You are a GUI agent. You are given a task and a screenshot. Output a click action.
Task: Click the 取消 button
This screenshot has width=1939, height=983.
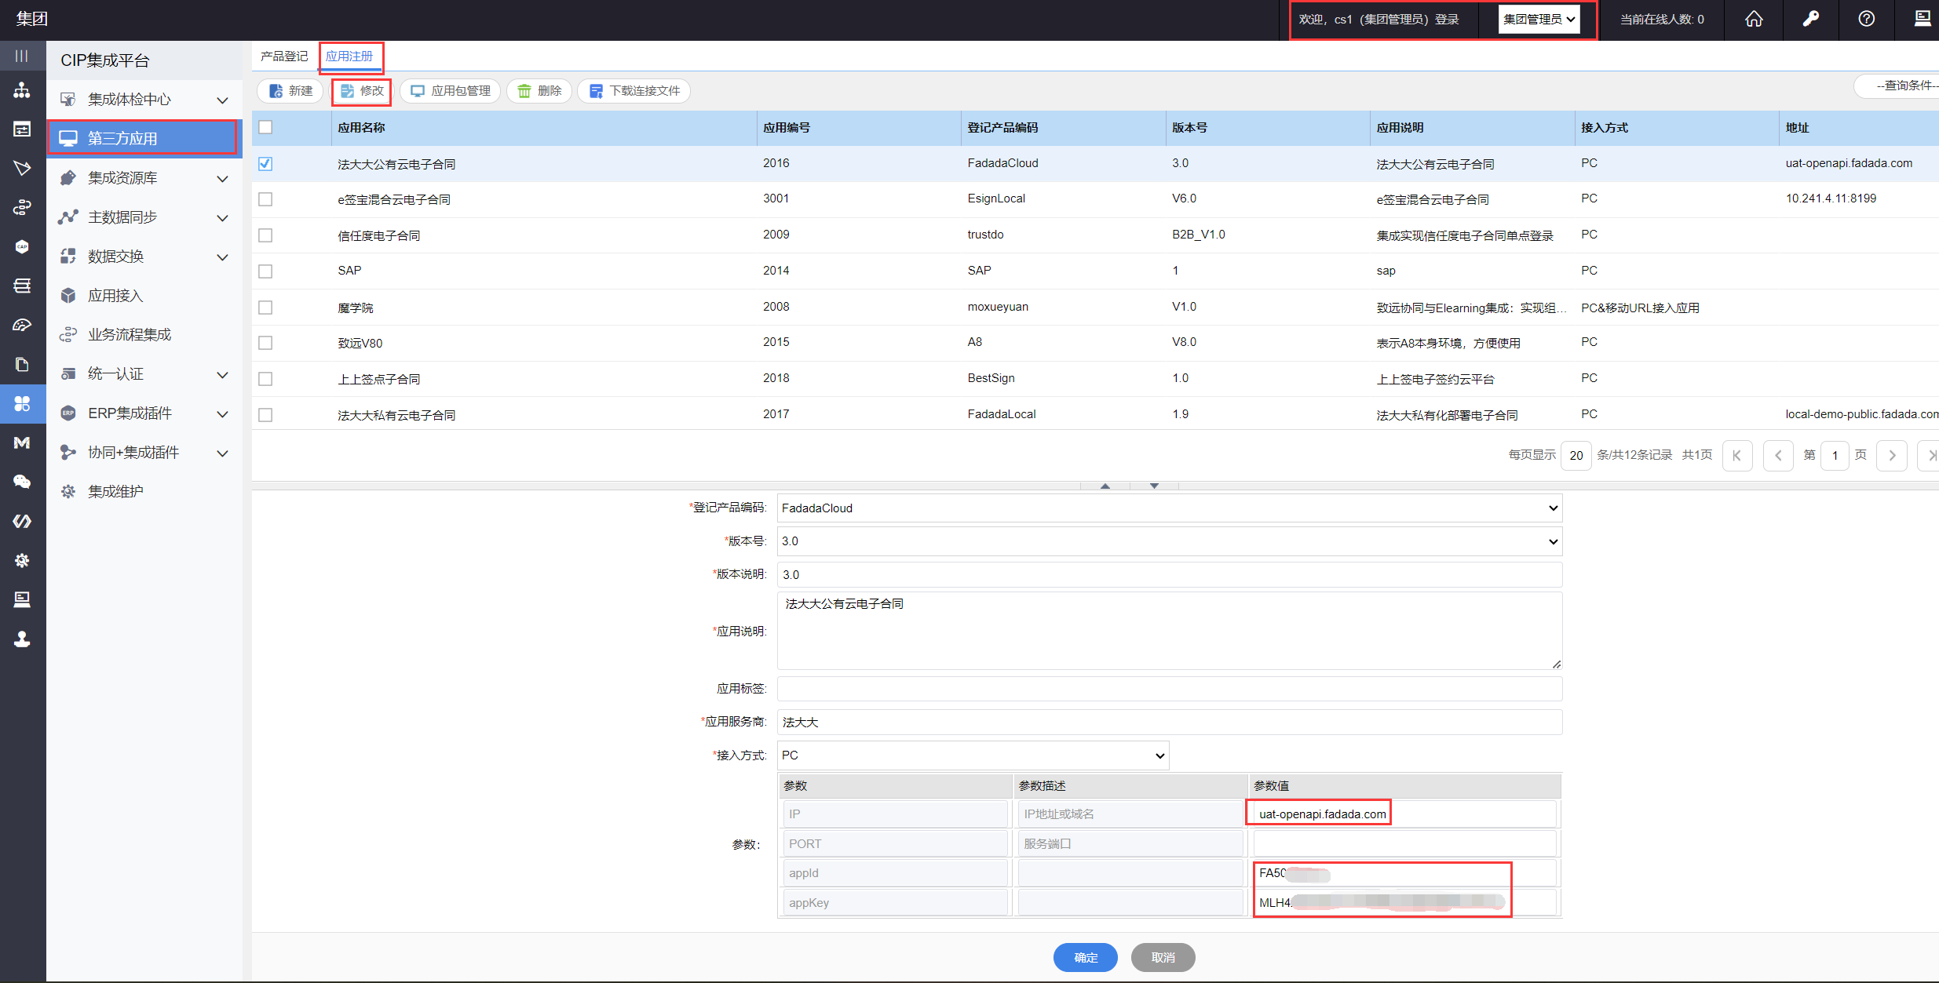click(x=1163, y=957)
